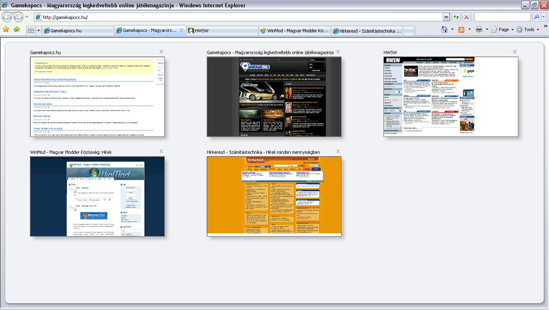Switch to the HWSW tab
The image size is (549, 310).
(222, 31)
